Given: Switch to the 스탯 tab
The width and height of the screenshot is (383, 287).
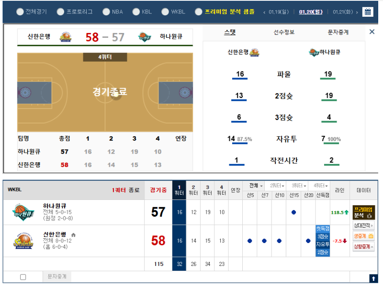Looking at the screenshot, I should click(230, 32).
